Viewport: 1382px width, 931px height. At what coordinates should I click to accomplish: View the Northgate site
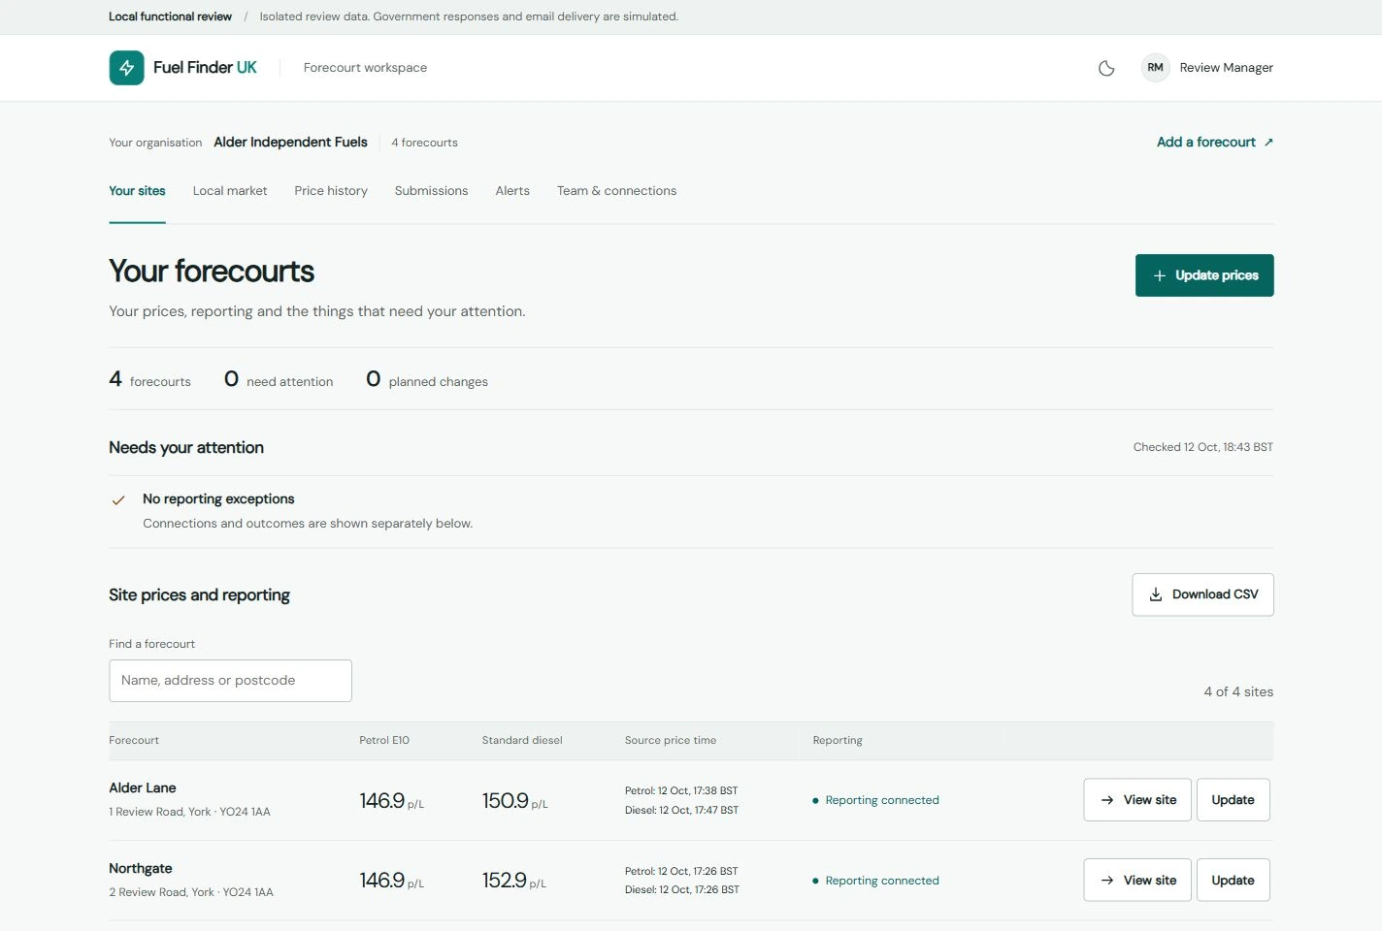pos(1137,881)
